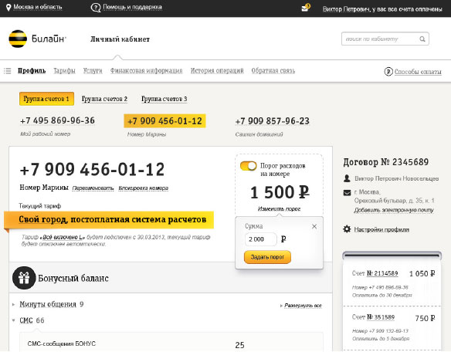Click the Сумма amount input field

point(260,239)
